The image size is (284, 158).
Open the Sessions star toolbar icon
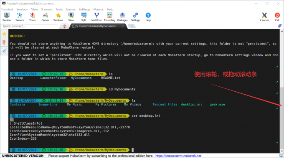[58, 17]
